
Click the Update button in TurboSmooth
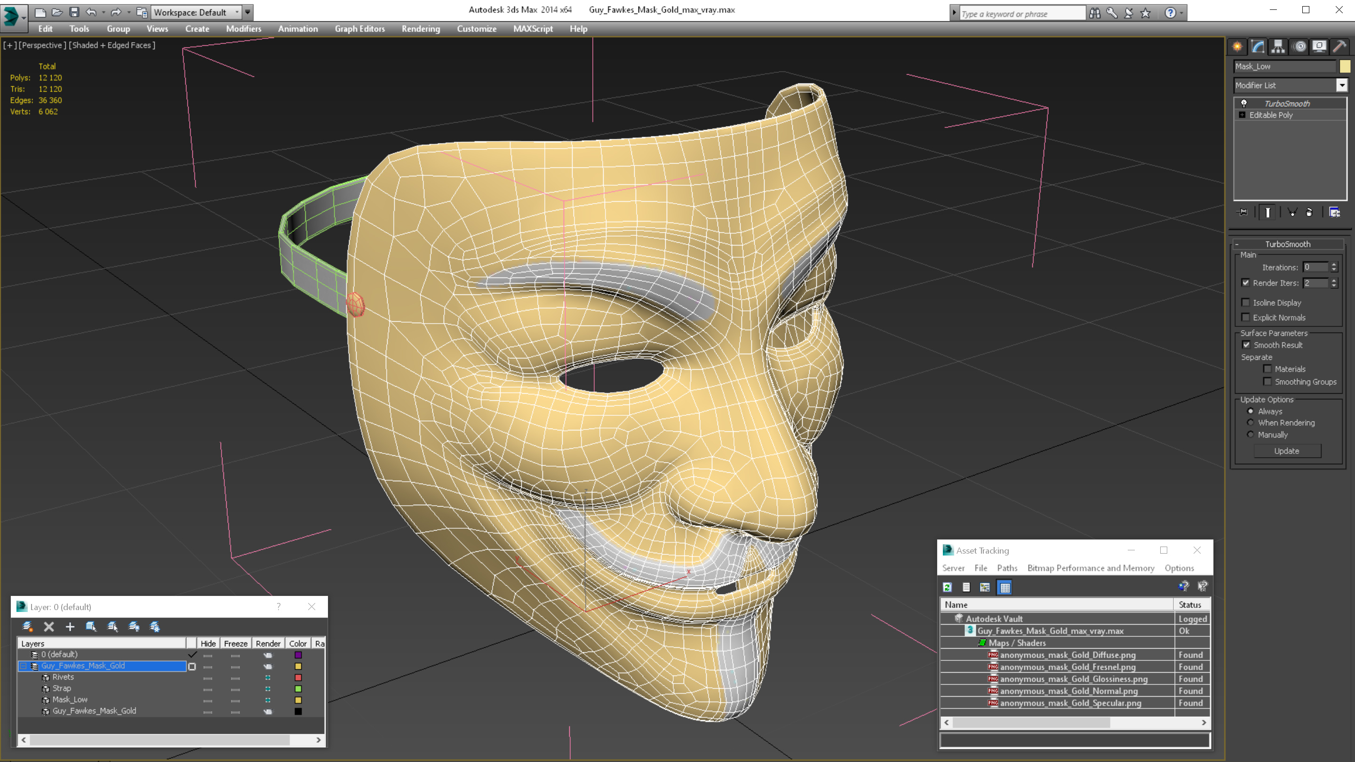pyautogui.click(x=1287, y=451)
